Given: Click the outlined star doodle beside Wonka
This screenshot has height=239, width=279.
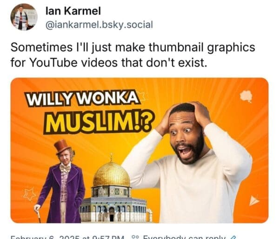Looking at the screenshot, I should pyautogui.click(x=29, y=194).
